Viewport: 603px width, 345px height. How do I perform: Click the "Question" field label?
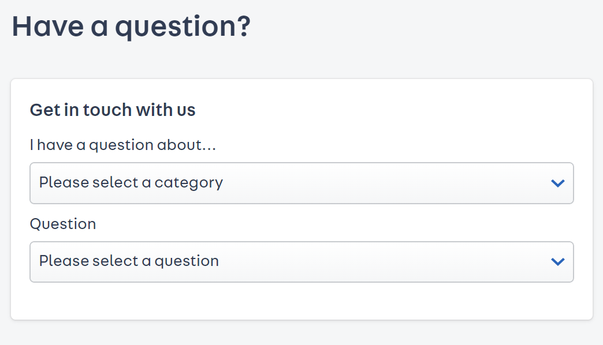pos(63,223)
